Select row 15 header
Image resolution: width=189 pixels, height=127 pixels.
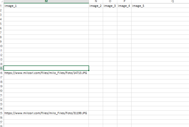tap(2, 68)
